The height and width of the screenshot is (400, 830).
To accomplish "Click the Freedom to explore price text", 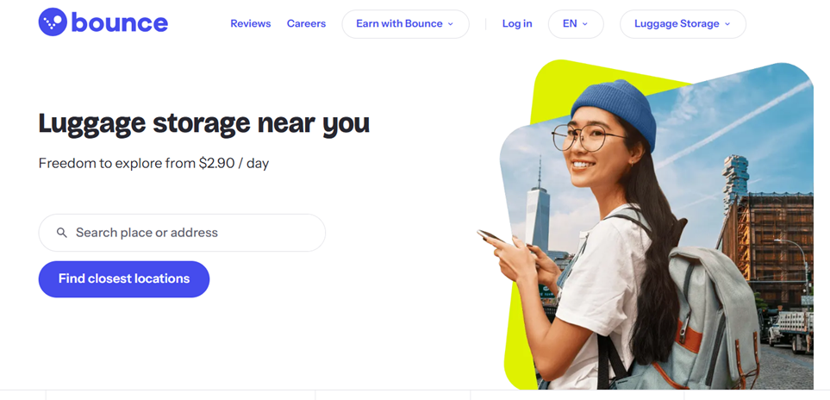I will (153, 163).
